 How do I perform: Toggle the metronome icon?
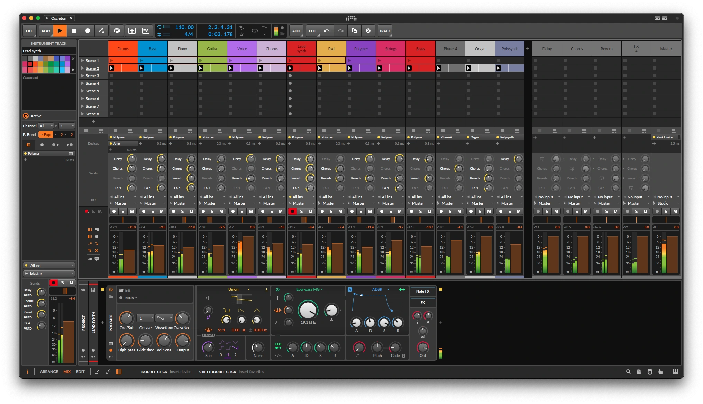pyautogui.click(x=242, y=34)
